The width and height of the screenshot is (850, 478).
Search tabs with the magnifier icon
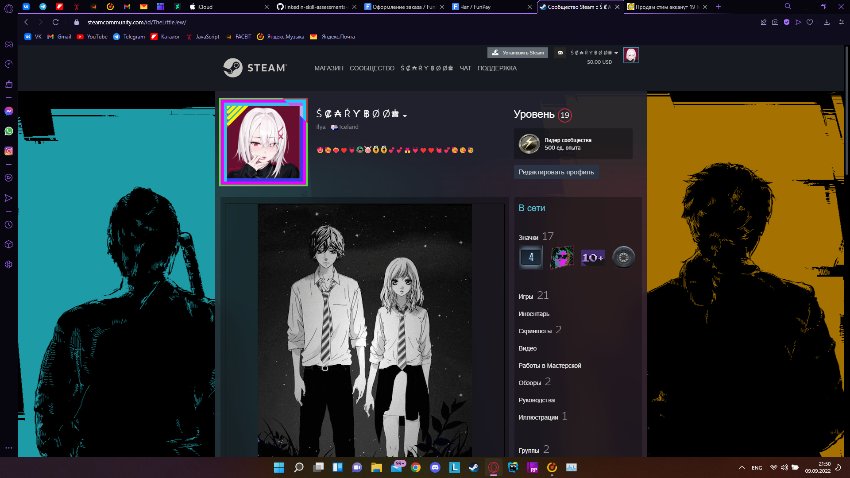tap(788, 7)
